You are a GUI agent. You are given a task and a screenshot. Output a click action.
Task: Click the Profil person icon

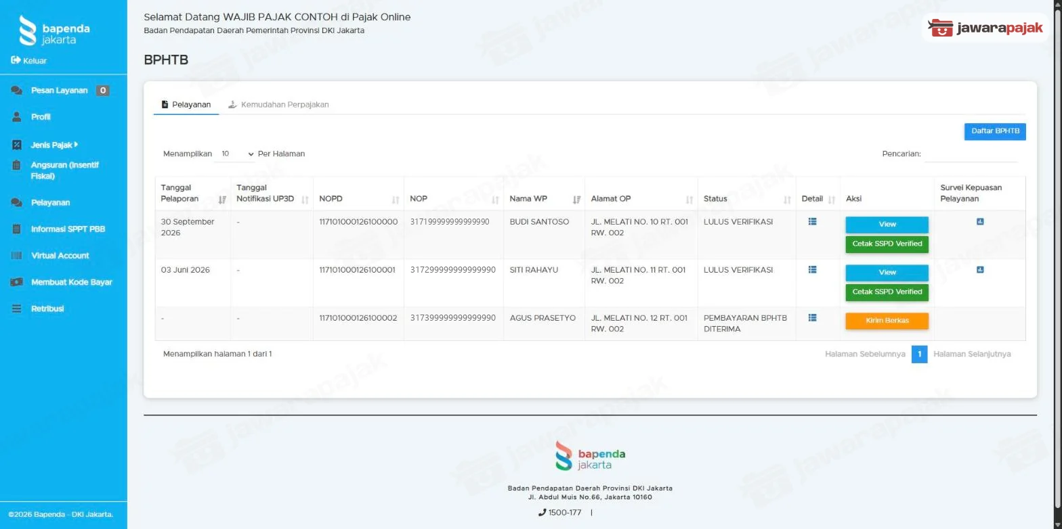(17, 117)
